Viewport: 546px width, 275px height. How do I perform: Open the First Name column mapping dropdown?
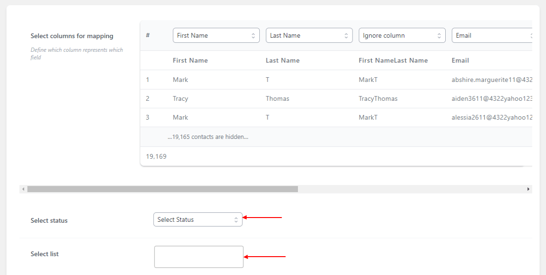[x=216, y=35]
